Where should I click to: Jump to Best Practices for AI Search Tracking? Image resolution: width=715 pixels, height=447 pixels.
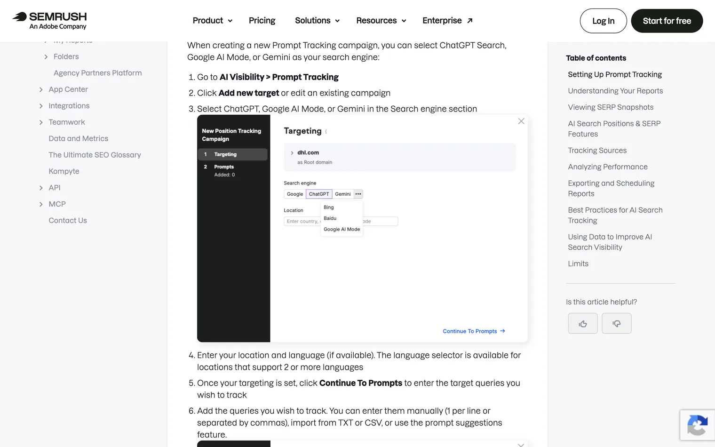tap(615, 215)
